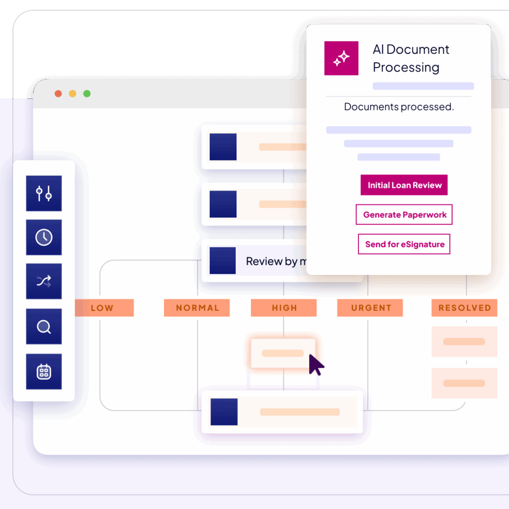Select the LOW priority label
The width and height of the screenshot is (509, 509).
(x=104, y=308)
